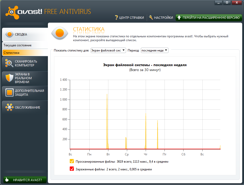
Task: Open Сканировать компьютер section
Action: coord(25,63)
